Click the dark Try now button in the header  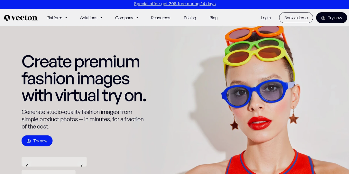(x=331, y=18)
